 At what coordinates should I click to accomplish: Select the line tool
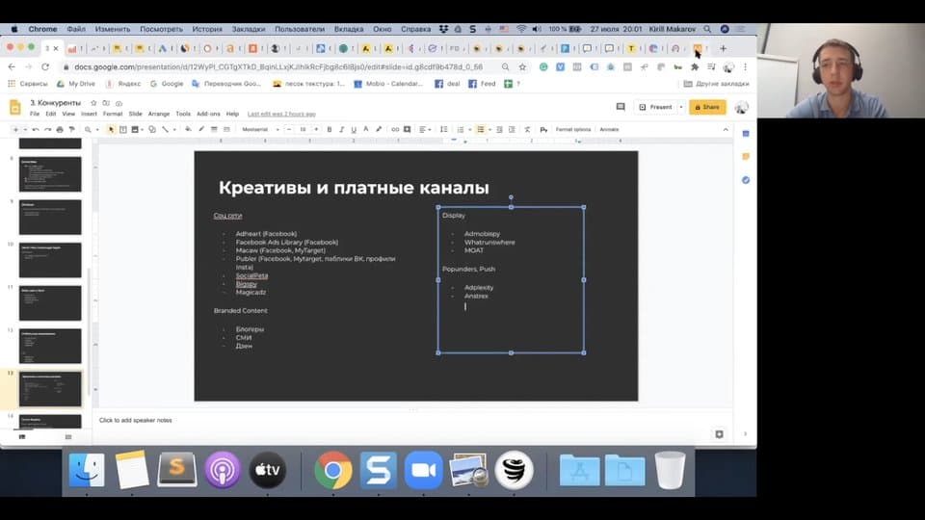(x=165, y=130)
